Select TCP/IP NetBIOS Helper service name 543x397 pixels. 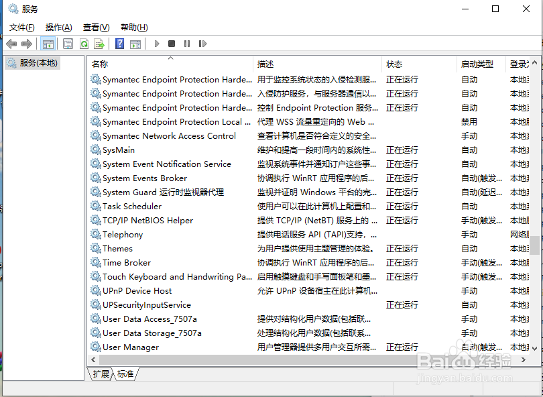tap(147, 221)
